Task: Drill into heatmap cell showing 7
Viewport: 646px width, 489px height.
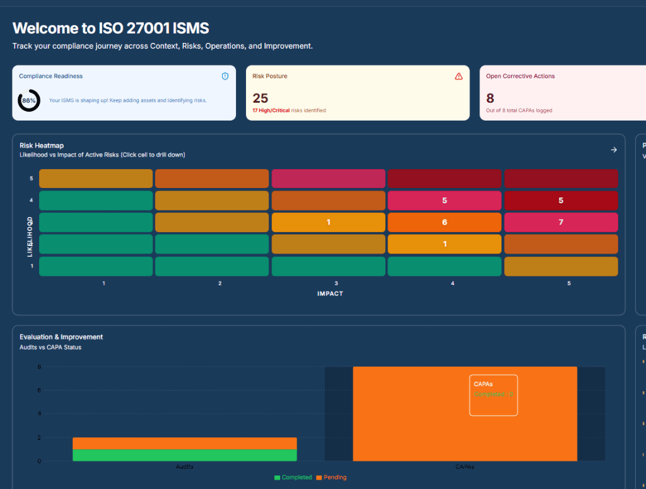Action: [x=561, y=223]
